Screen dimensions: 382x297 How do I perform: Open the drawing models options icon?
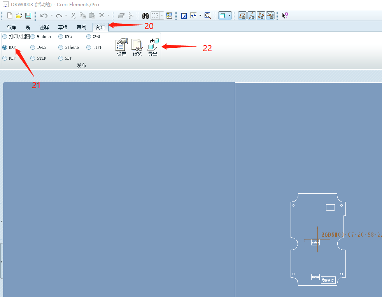[x=169, y=16]
